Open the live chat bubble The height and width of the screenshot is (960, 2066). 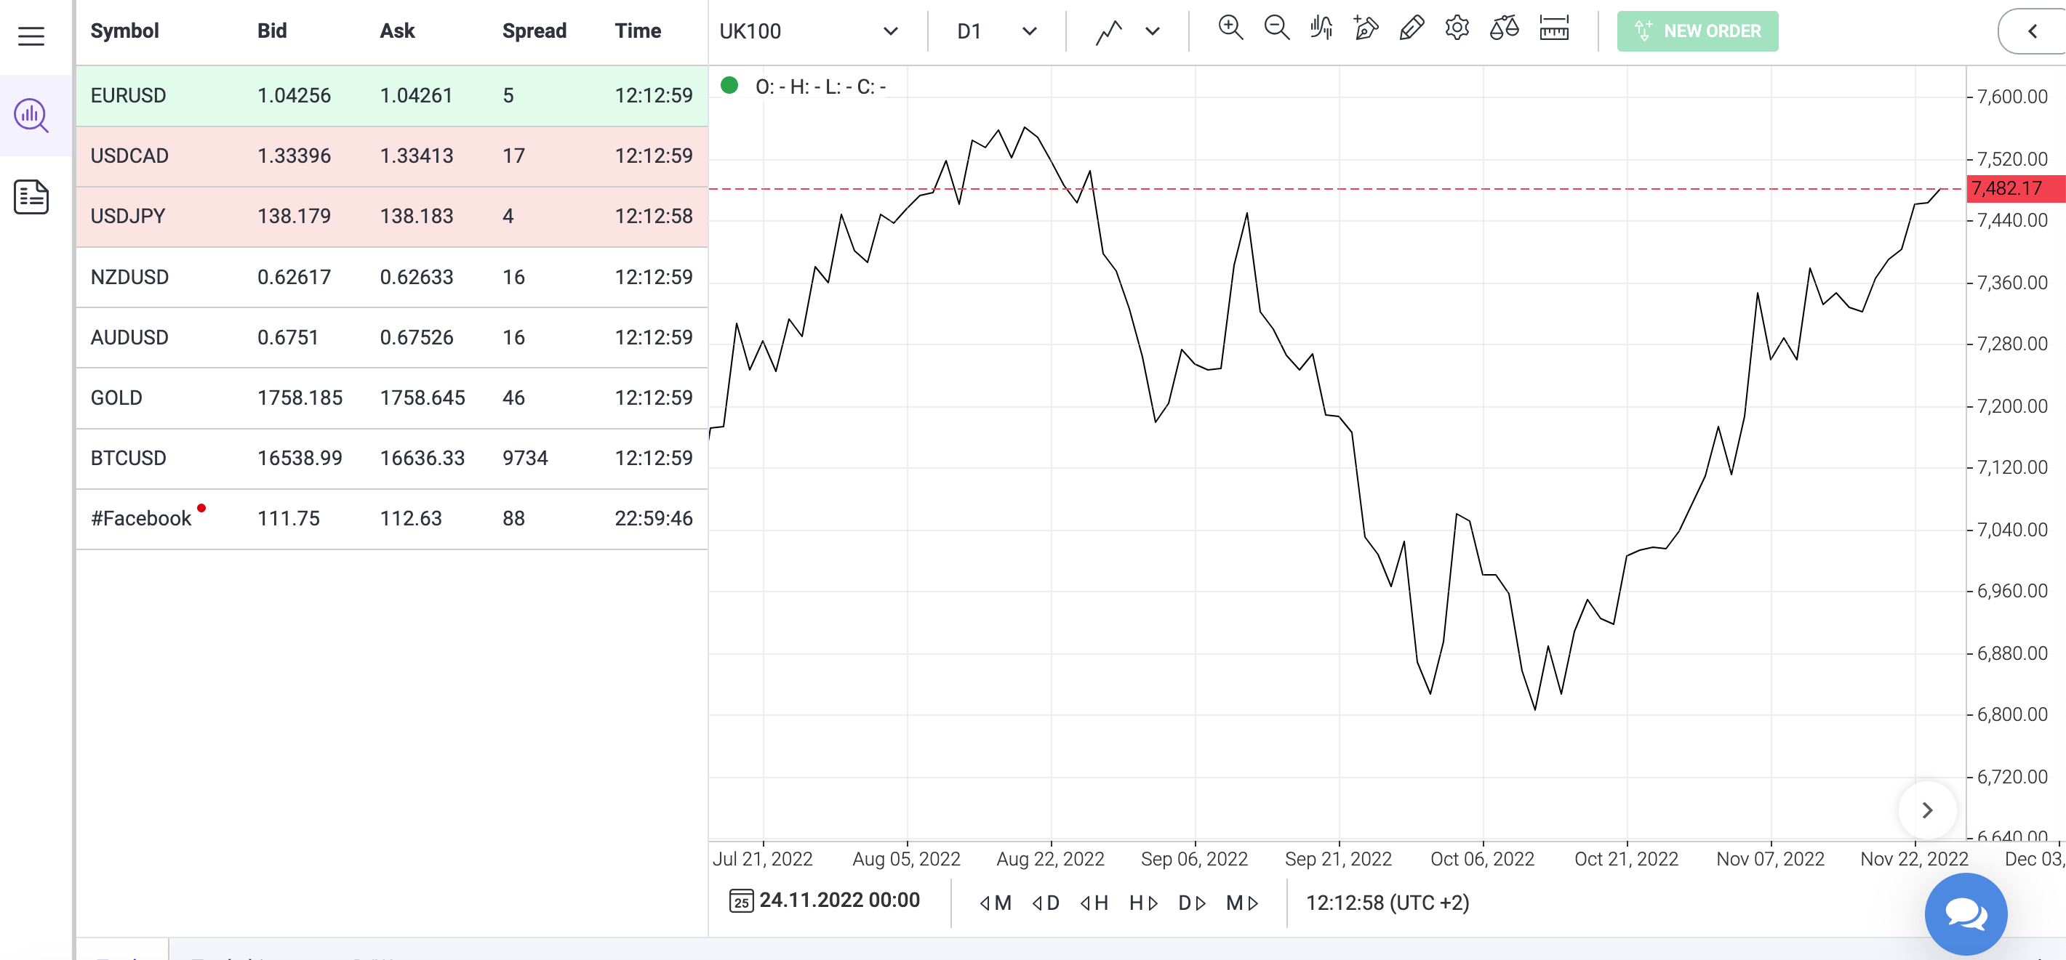pyautogui.click(x=1966, y=913)
